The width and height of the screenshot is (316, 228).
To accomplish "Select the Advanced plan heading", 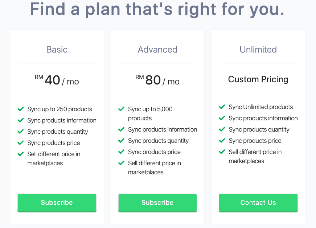I will click(x=157, y=50).
